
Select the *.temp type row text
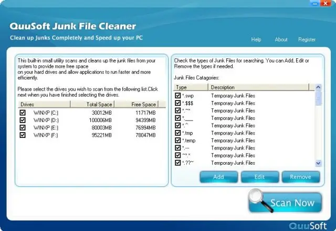pos(189,140)
